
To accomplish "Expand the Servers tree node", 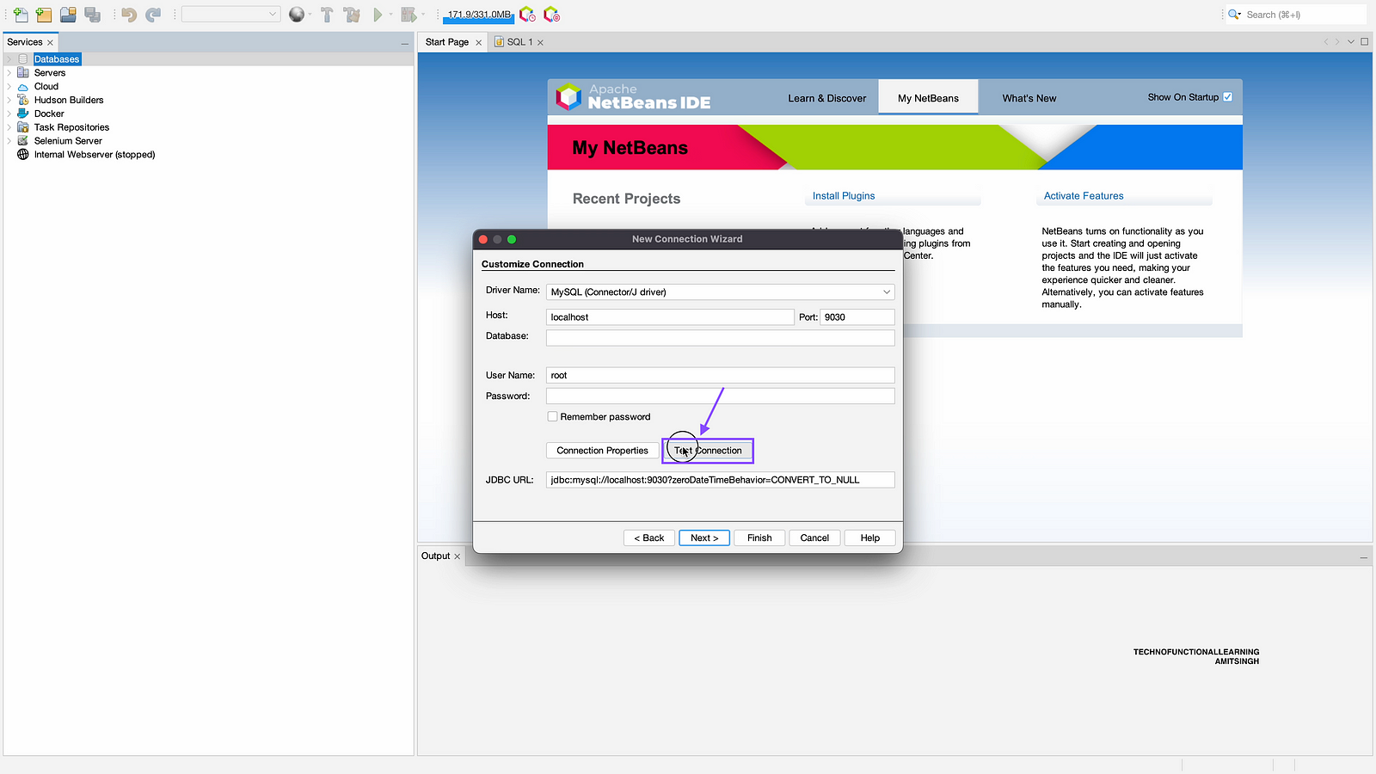I will point(9,73).
